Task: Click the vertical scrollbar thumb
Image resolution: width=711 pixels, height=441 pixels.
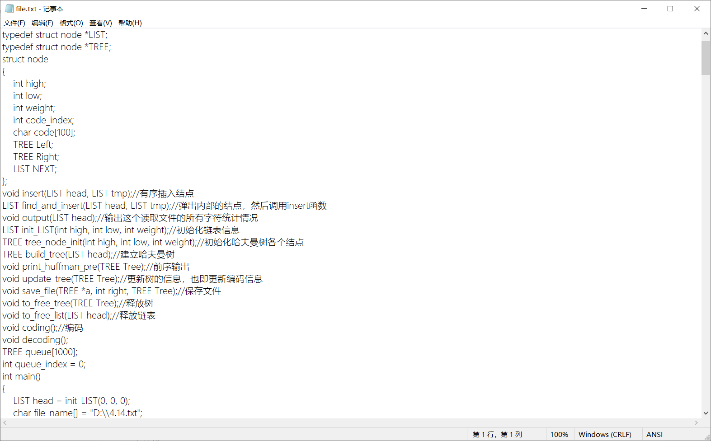Action: 706,58
